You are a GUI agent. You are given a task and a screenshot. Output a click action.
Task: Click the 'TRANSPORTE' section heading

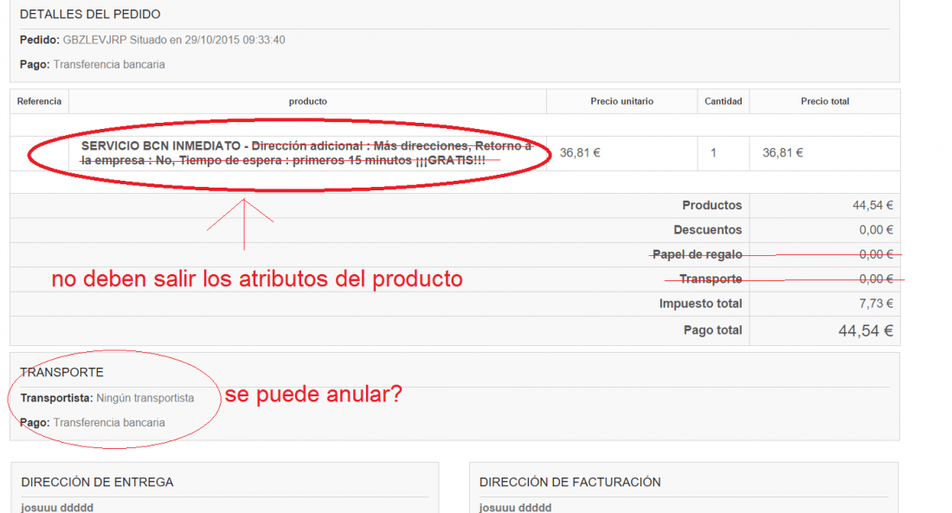(61, 372)
